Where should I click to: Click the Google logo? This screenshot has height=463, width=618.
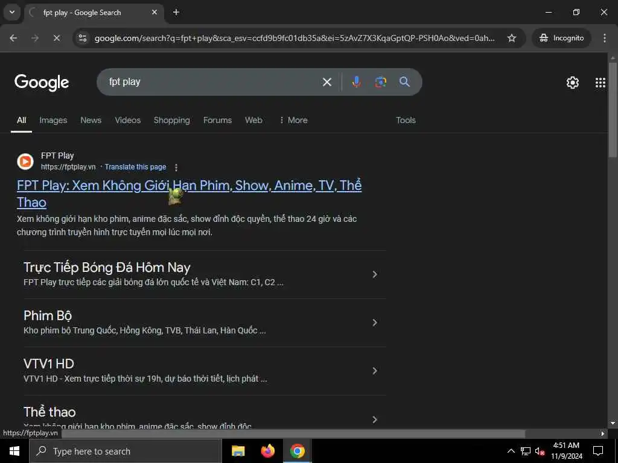click(42, 82)
